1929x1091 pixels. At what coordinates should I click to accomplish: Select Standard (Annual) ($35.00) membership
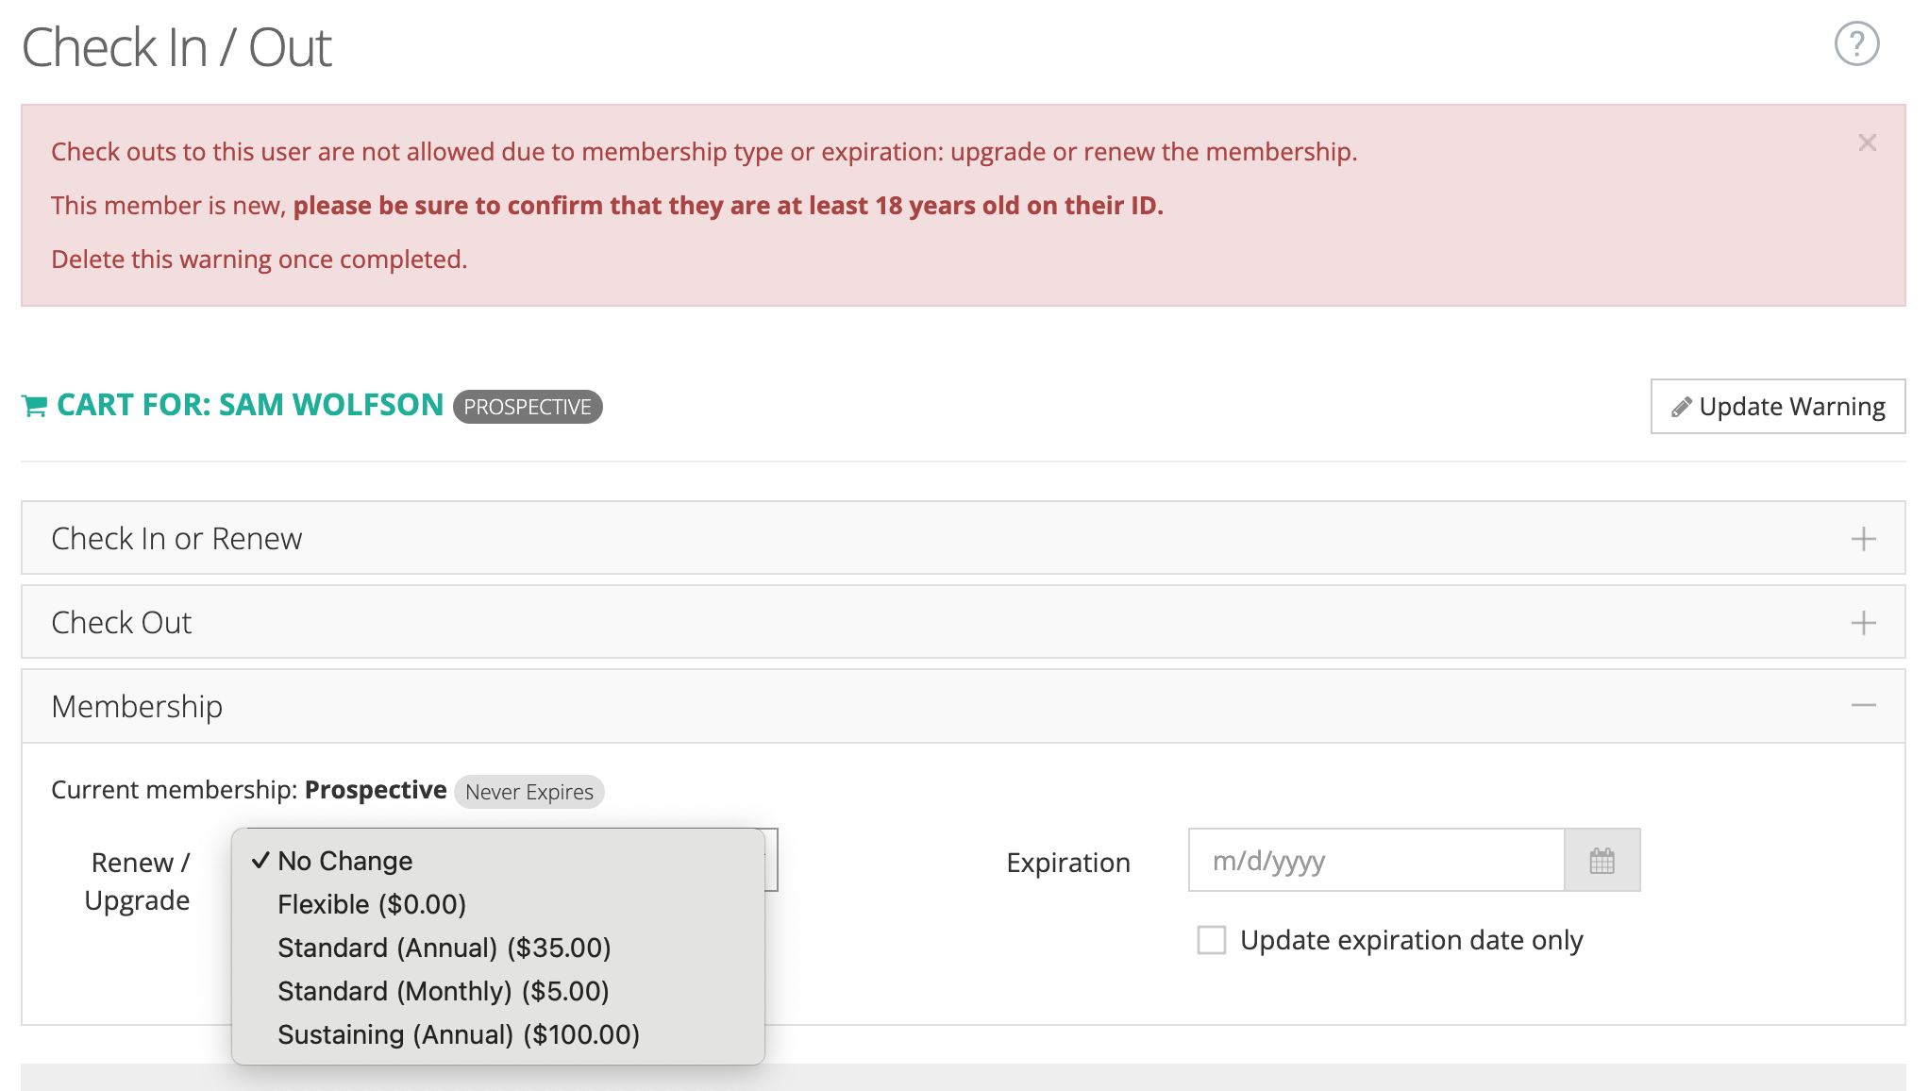click(445, 948)
